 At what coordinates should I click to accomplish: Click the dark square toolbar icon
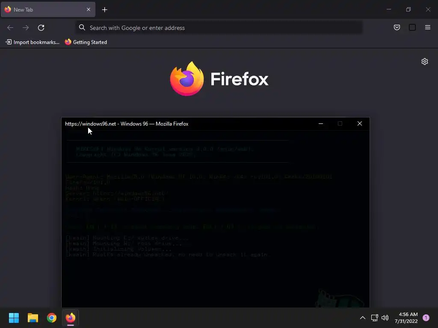[412, 27]
